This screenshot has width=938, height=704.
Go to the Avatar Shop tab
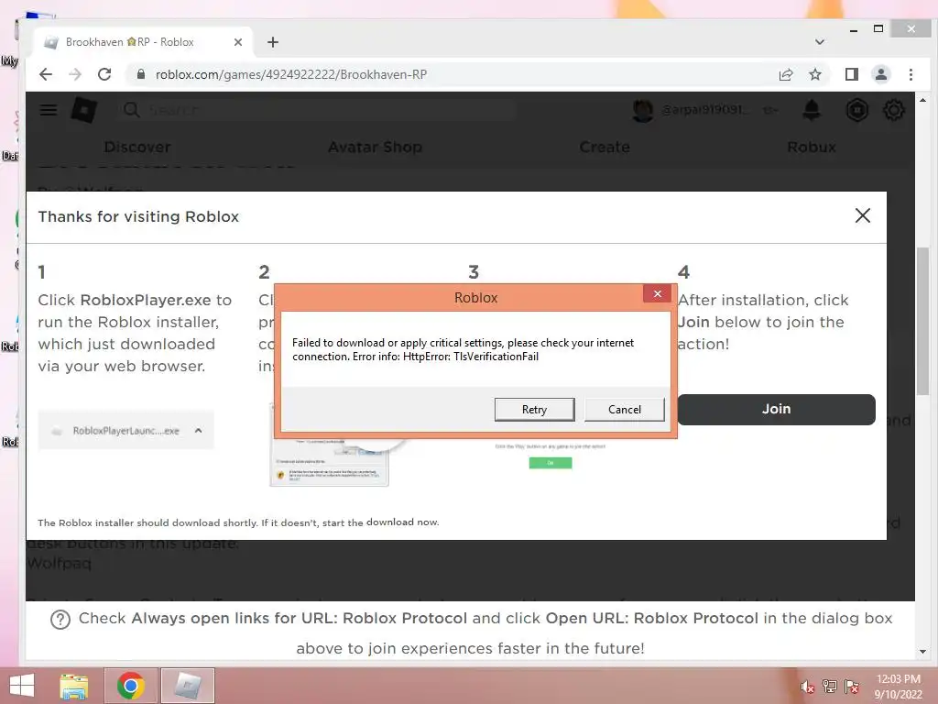pos(375,147)
